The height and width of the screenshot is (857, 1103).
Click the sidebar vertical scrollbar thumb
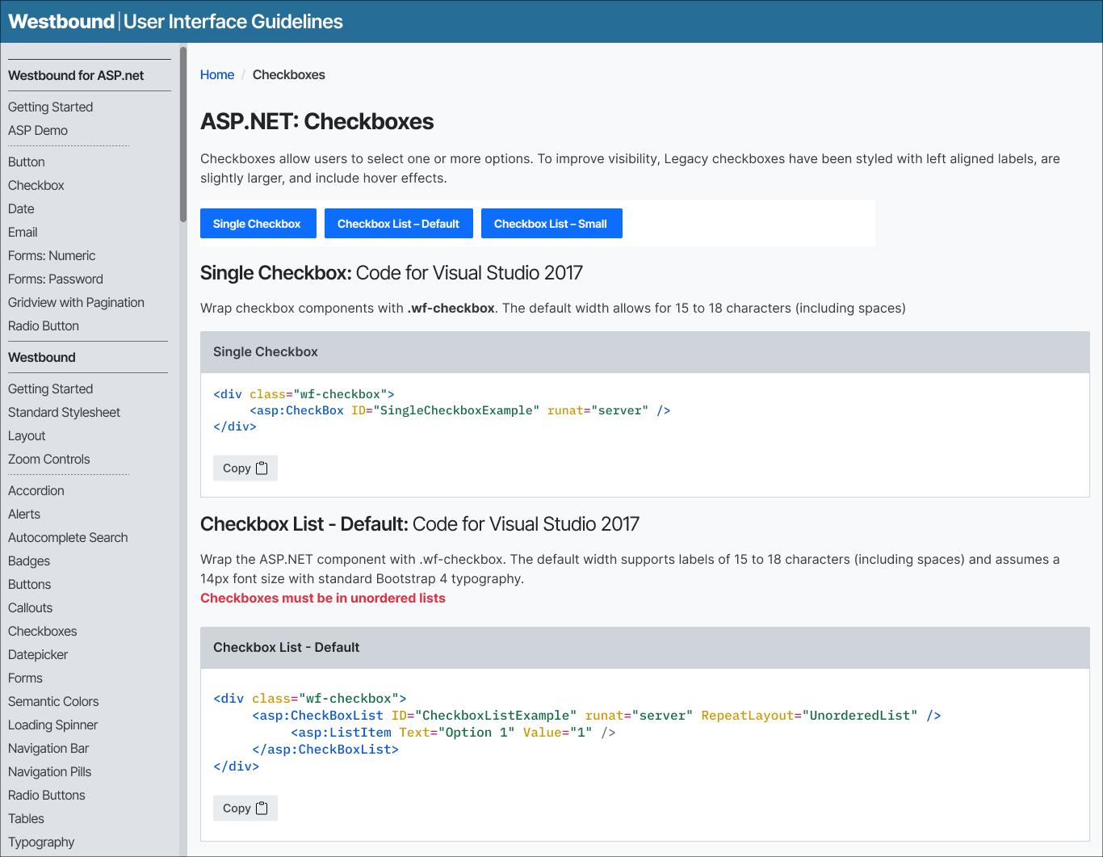click(183, 134)
